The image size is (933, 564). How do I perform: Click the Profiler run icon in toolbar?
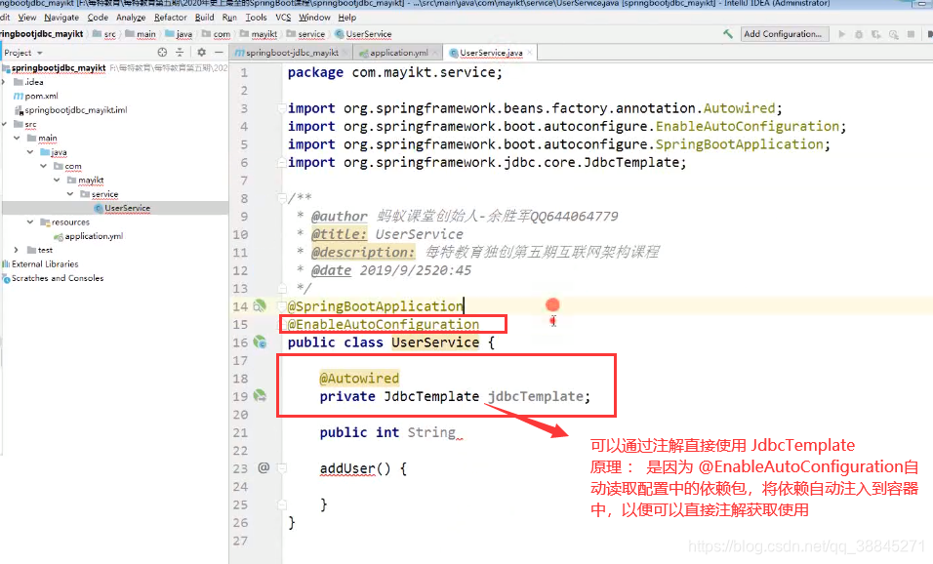893,34
